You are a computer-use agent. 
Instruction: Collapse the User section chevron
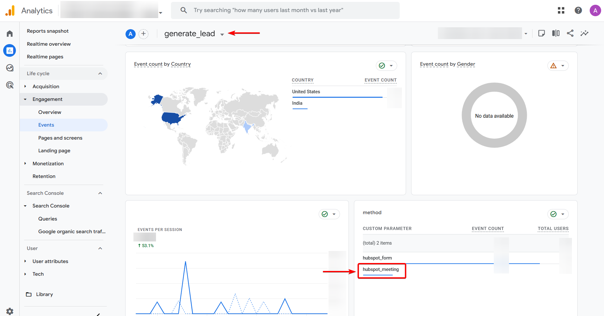[100, 248]
